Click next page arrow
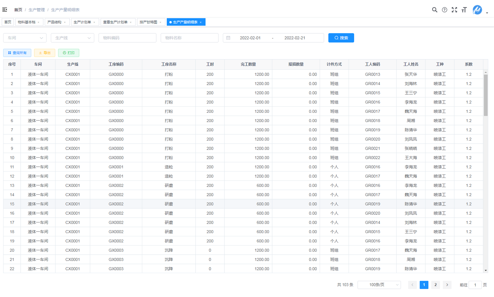494x297 pixels. tap(447, 285)
